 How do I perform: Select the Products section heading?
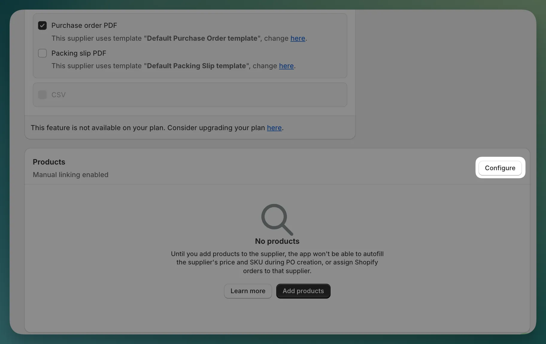tap(49, 162)
